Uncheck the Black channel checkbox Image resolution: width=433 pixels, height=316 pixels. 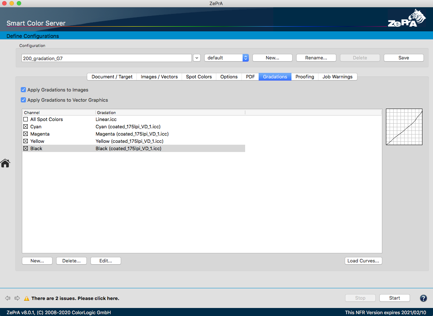tap(26, 148)
